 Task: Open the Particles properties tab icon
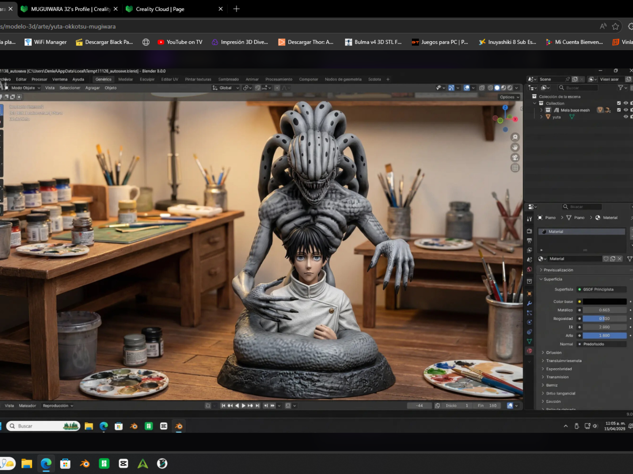pos(530,313)
